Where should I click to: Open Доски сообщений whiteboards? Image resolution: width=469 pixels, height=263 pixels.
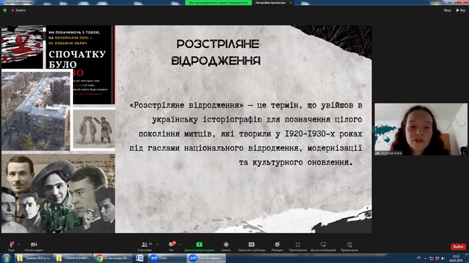323,246
